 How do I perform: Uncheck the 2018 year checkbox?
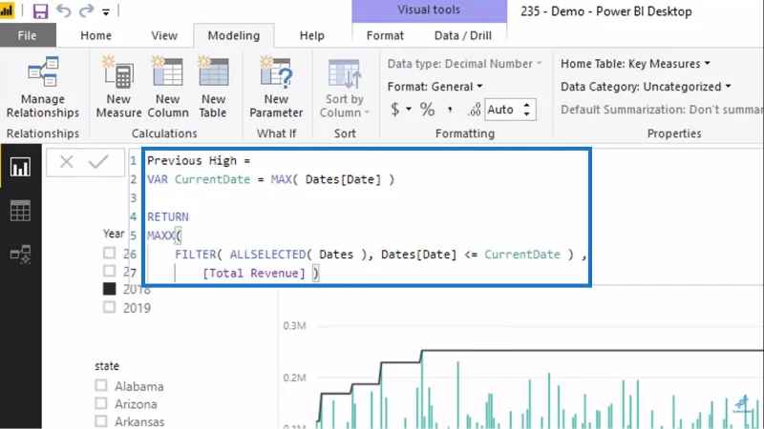coord(109,289)
